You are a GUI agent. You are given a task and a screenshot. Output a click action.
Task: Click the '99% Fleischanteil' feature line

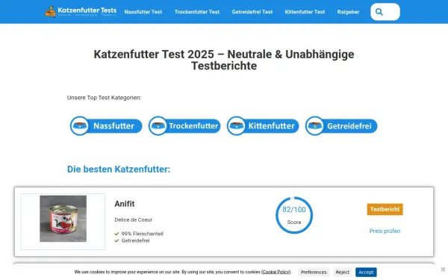click(139, 234)
